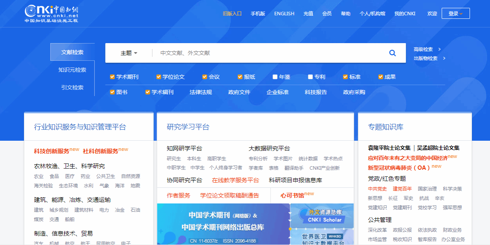490x245 pixels.
Task: Click the 统计数据 link
Action: coord(308,159)
